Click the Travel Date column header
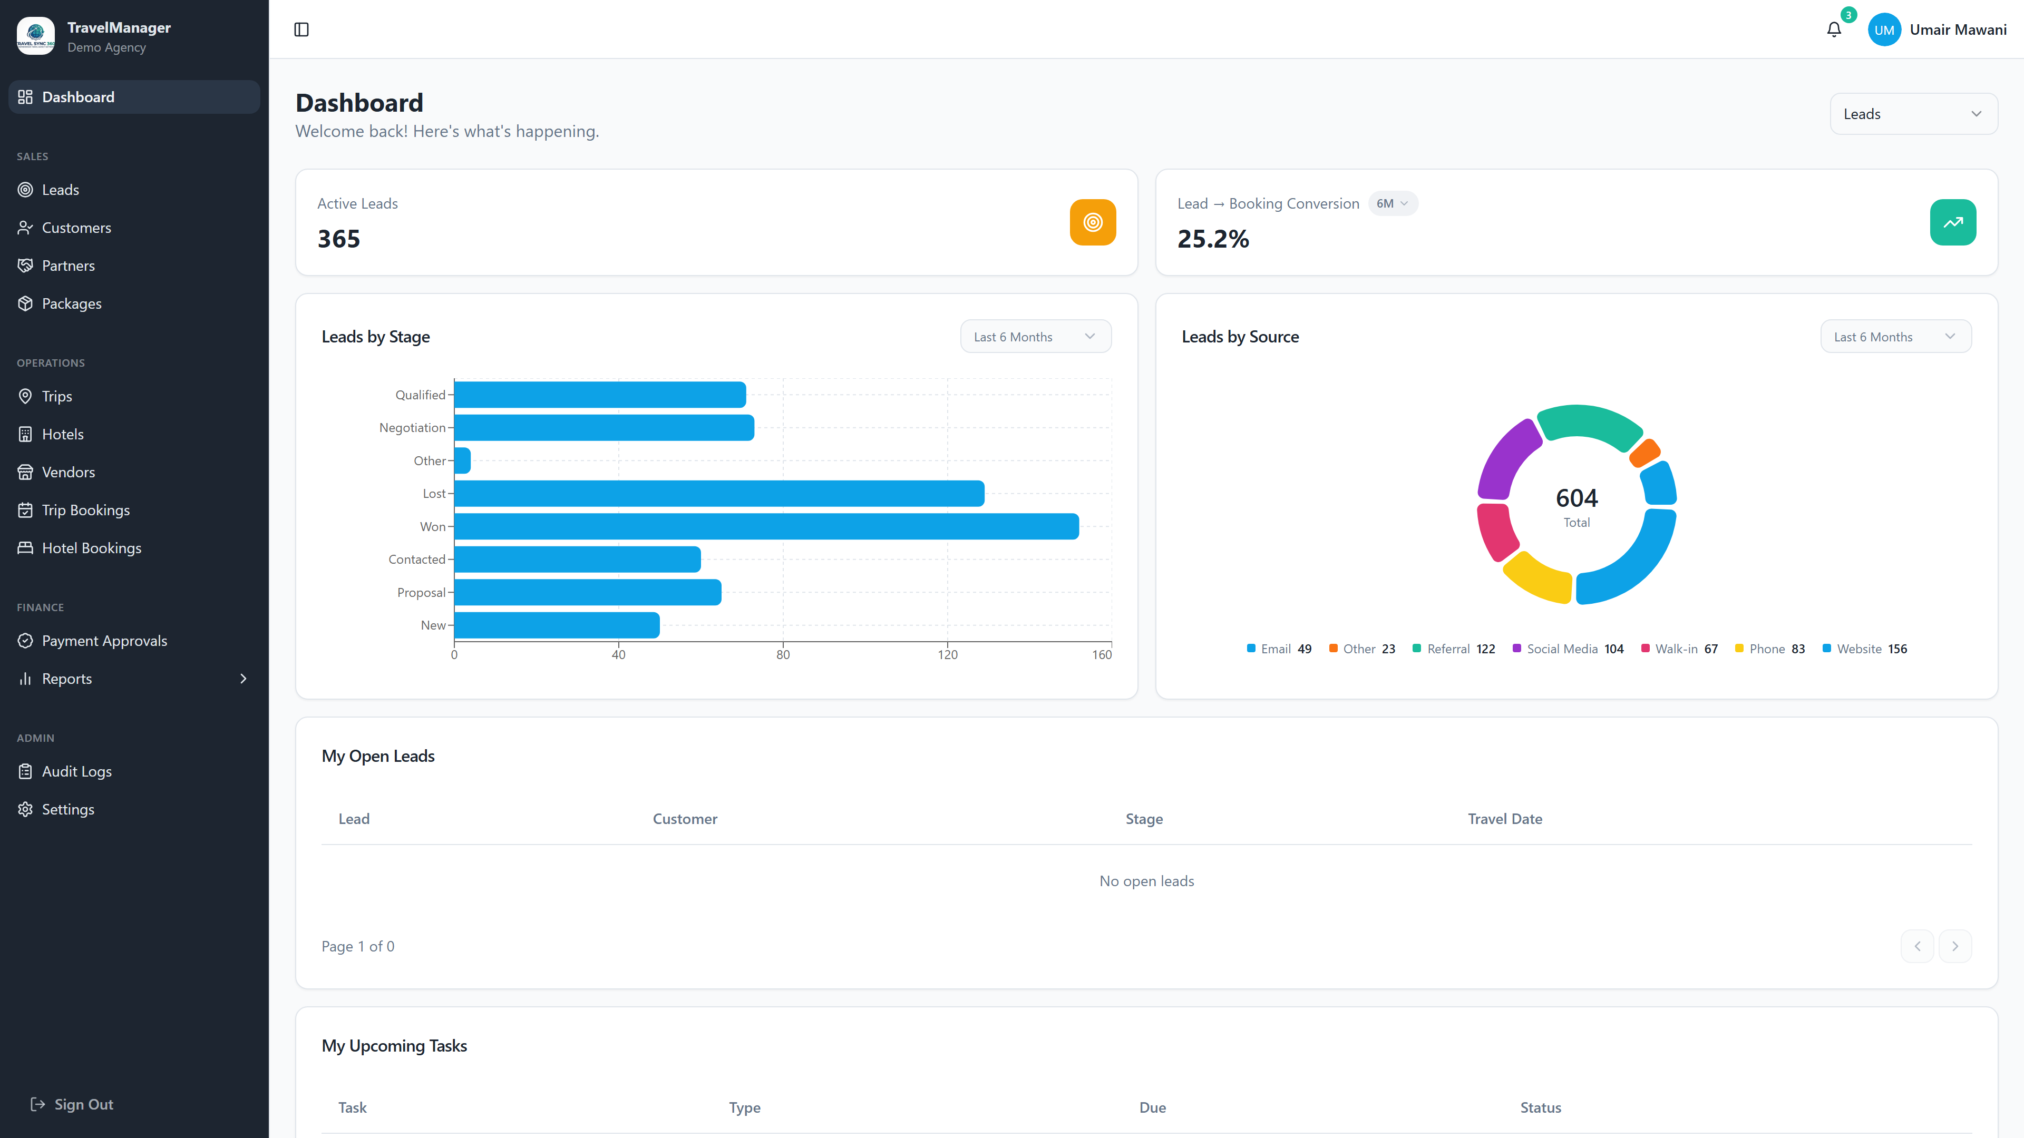Image resolution: width=2024 pixels, height=1138 pixels. coord(1505,819)
